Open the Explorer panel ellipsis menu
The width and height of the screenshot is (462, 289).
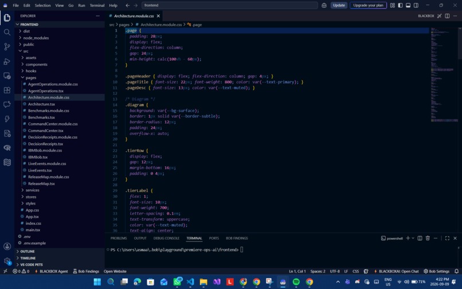pos(98,16)
